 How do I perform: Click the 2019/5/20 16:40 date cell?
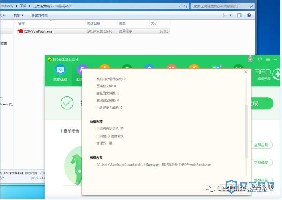click(x=100, y=31)
